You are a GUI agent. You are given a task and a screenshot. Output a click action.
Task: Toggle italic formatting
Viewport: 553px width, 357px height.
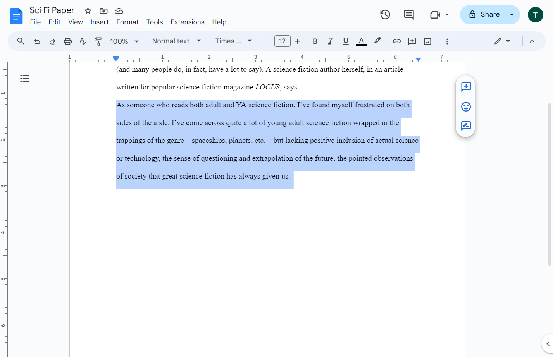(330, 41)
